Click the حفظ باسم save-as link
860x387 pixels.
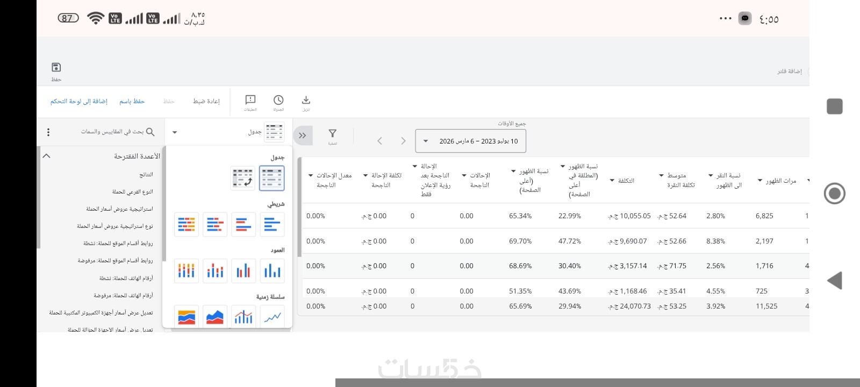click(x=132, y=101)
